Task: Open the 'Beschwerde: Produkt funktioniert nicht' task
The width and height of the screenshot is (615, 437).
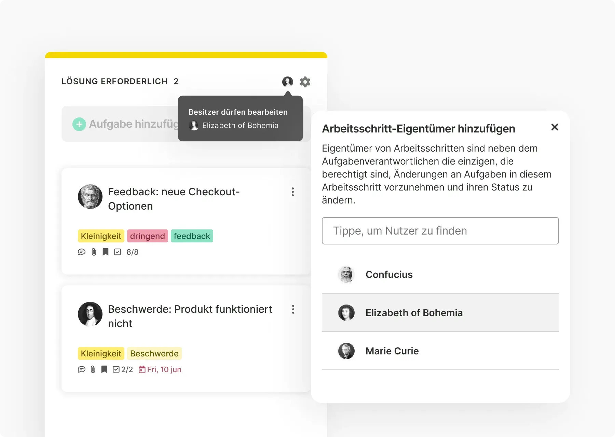Action: 190,316
